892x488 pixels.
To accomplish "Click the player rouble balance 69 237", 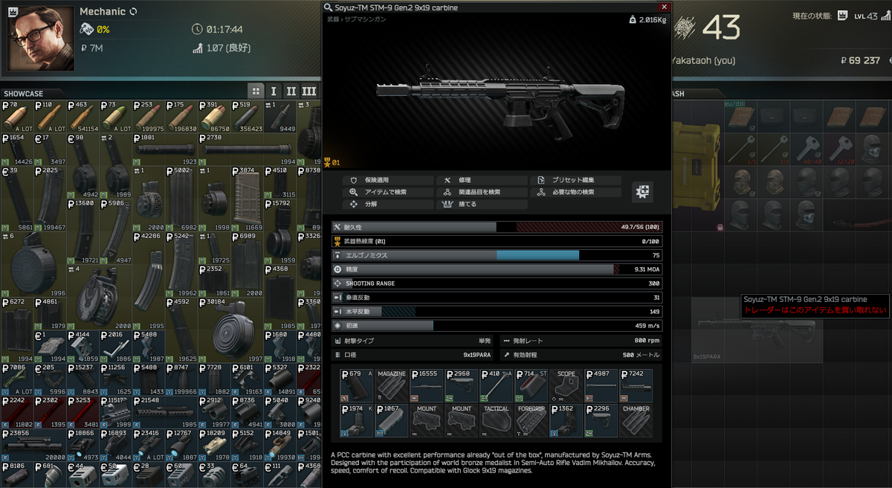I will [x=860, y=60].
